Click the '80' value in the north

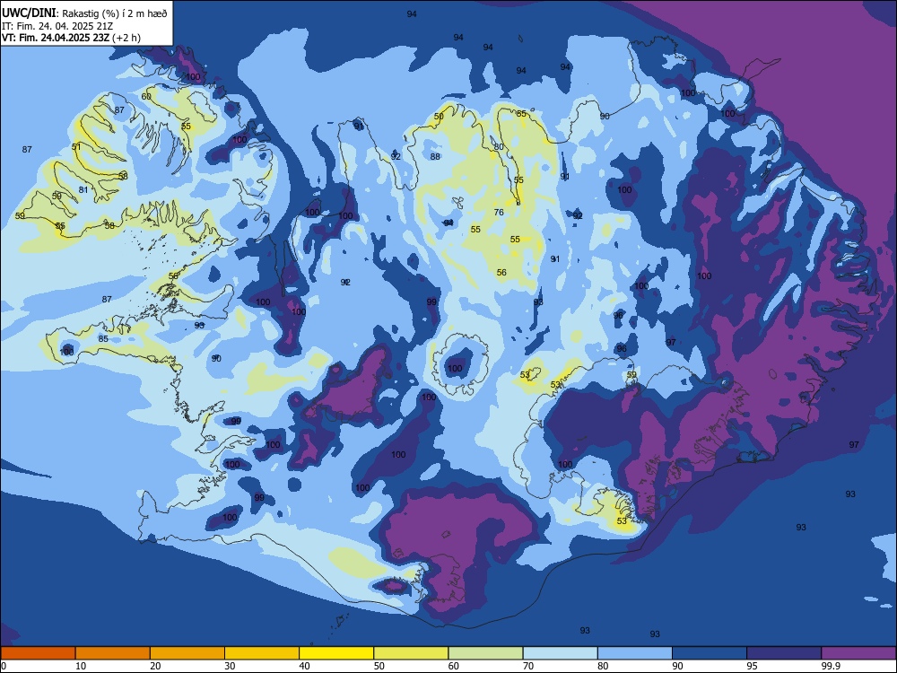click(499, 147)
